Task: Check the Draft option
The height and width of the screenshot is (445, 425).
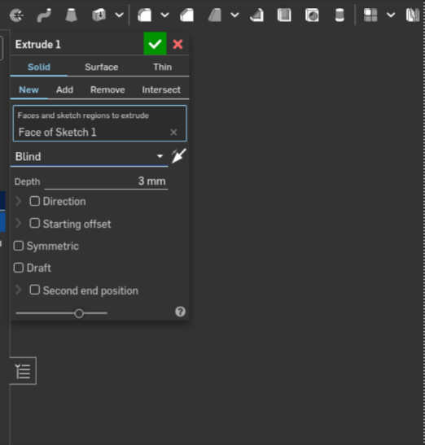Action: [19, 268]
